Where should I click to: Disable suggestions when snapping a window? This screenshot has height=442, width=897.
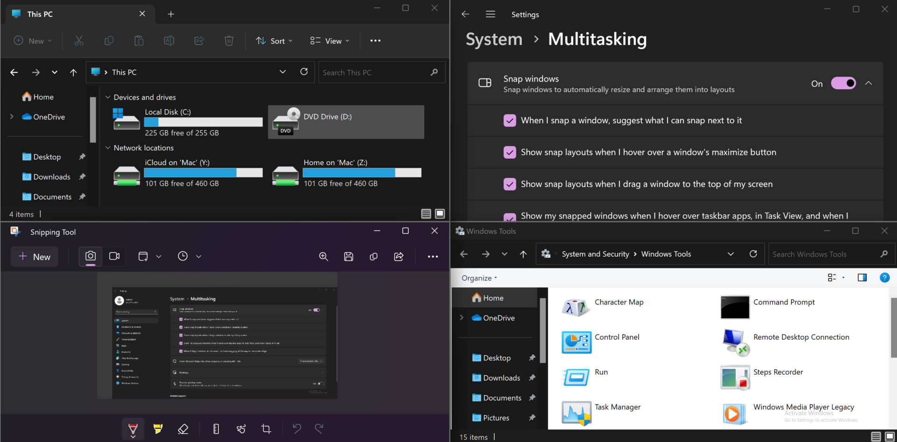click(510, 120)
